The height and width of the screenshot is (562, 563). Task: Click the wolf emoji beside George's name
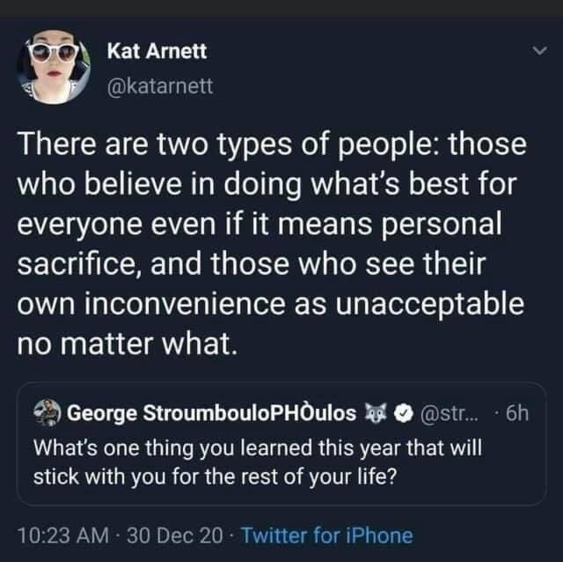coord(374,412)
